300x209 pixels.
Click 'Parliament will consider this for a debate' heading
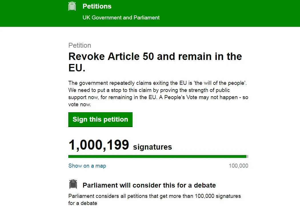point(149,185)
